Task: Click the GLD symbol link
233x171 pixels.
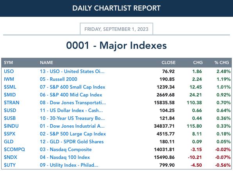Action: click(x=9, y=142)
